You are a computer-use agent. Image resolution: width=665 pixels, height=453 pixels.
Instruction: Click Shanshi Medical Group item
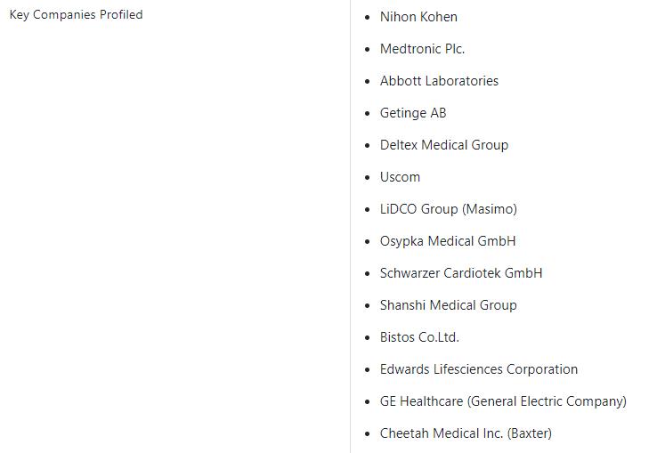[449, 305]
